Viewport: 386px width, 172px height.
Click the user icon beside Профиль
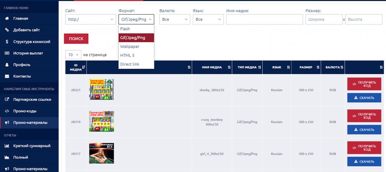coord(7,65)
